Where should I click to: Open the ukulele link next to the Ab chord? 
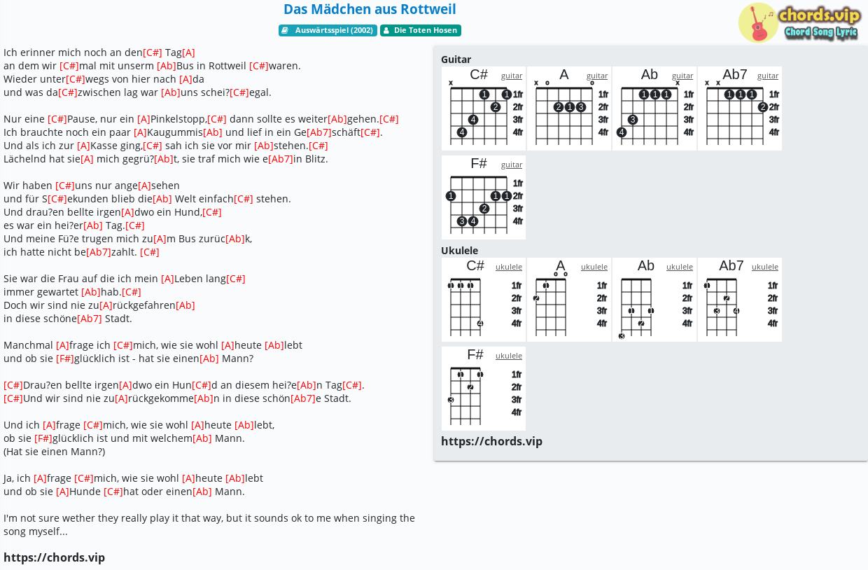(680, 267)
